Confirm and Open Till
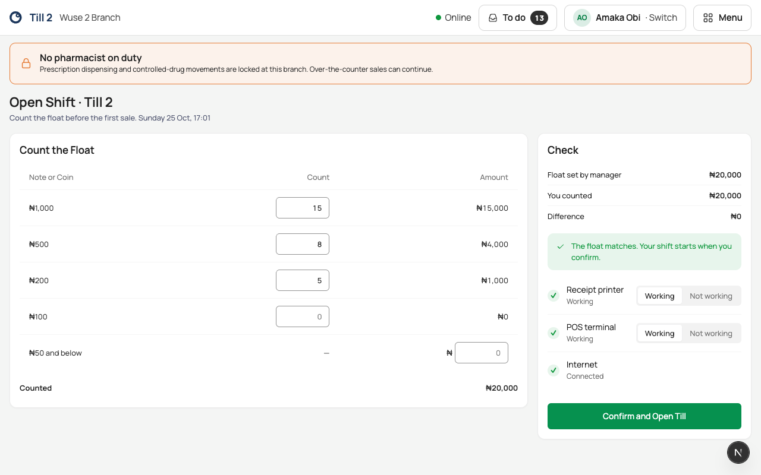The image size is (761, 475). pyautogui.click(x=644, y=416)
